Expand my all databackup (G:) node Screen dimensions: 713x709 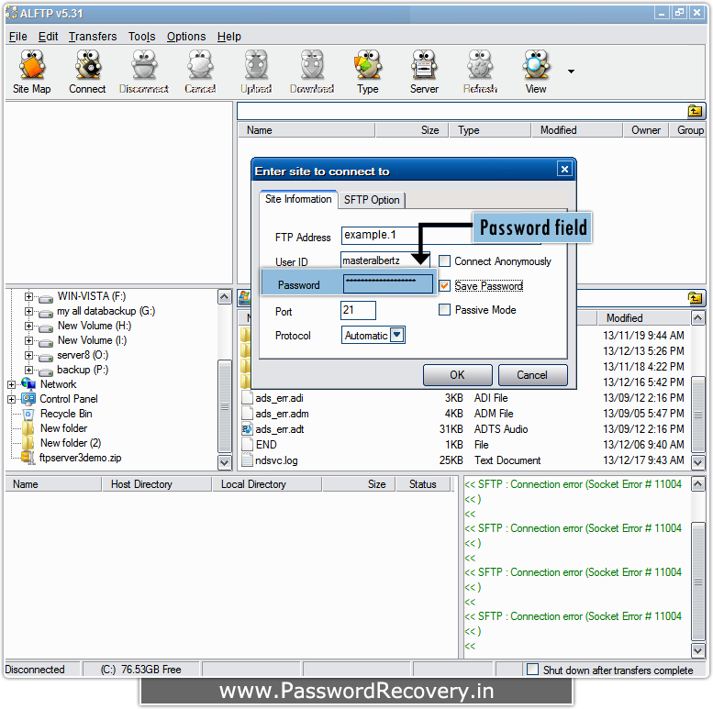click(28, 311)
